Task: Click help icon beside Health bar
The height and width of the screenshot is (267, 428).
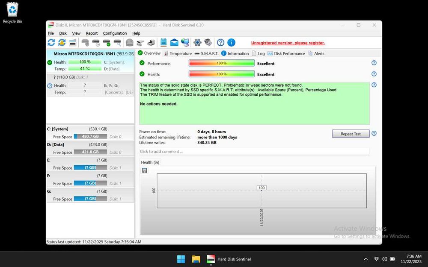Action: 374,74
